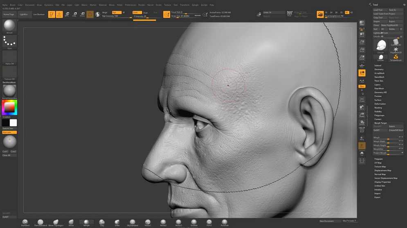Screen dimensions: 407x228
Task: Enable Live Boolean
Action: point(39,15)
